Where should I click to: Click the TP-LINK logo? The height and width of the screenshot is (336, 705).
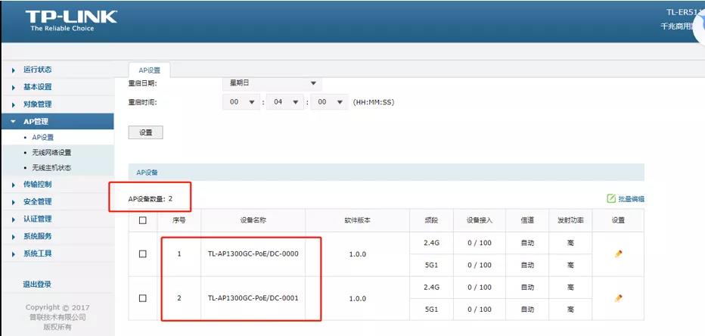(71, 20)
